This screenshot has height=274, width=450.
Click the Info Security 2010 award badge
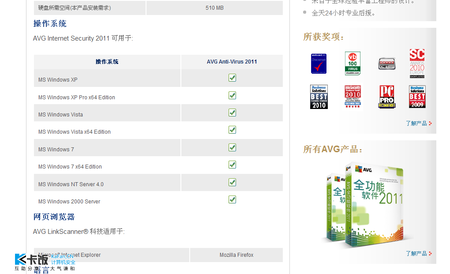[352, 97]
